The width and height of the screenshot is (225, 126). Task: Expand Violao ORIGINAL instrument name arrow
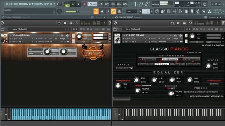coord(11,35)
